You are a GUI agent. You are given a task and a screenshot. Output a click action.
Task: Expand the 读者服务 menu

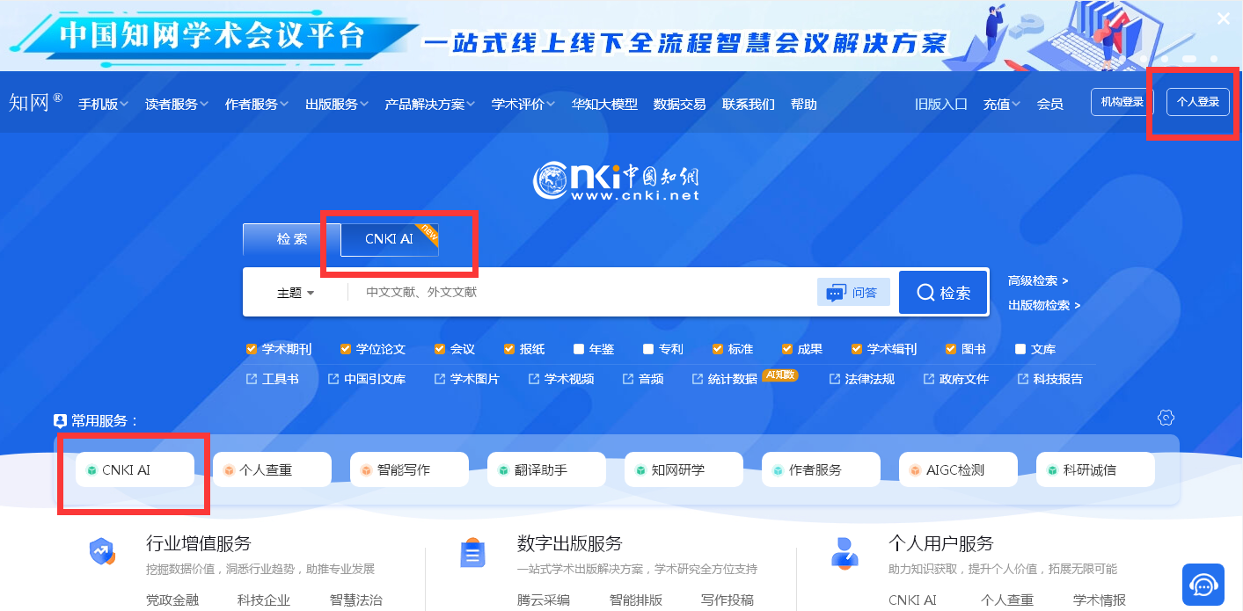tap(176, 104)
